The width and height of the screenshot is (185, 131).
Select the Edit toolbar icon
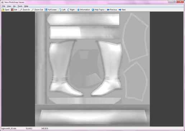tap(12, 10)
